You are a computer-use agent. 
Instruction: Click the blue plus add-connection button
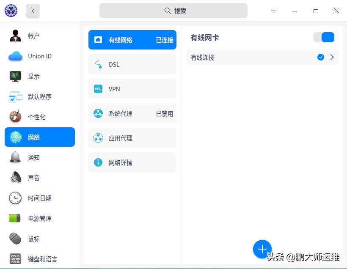tap(262, 249)
